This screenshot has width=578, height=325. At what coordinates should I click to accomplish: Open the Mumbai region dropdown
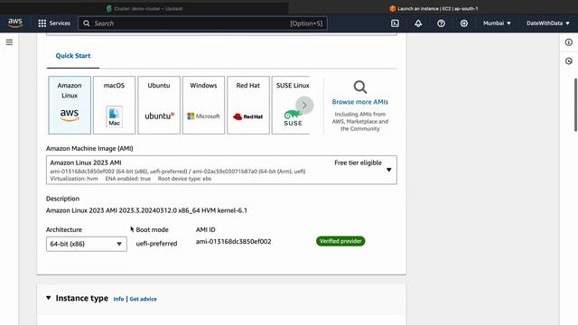(x=497, y=23)
